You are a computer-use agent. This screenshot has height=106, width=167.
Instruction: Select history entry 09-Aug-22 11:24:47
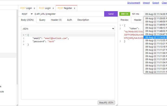(155, 34)
